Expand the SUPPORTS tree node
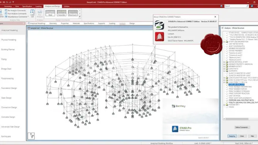 coord(224,71)
